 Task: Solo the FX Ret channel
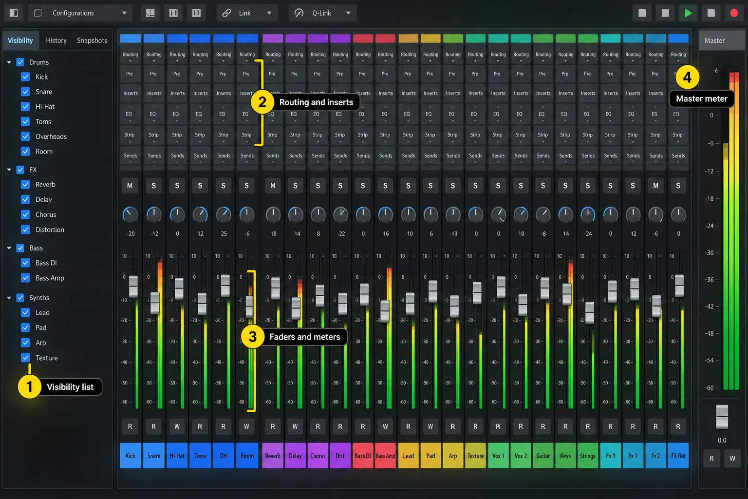[x=678, y=186]
